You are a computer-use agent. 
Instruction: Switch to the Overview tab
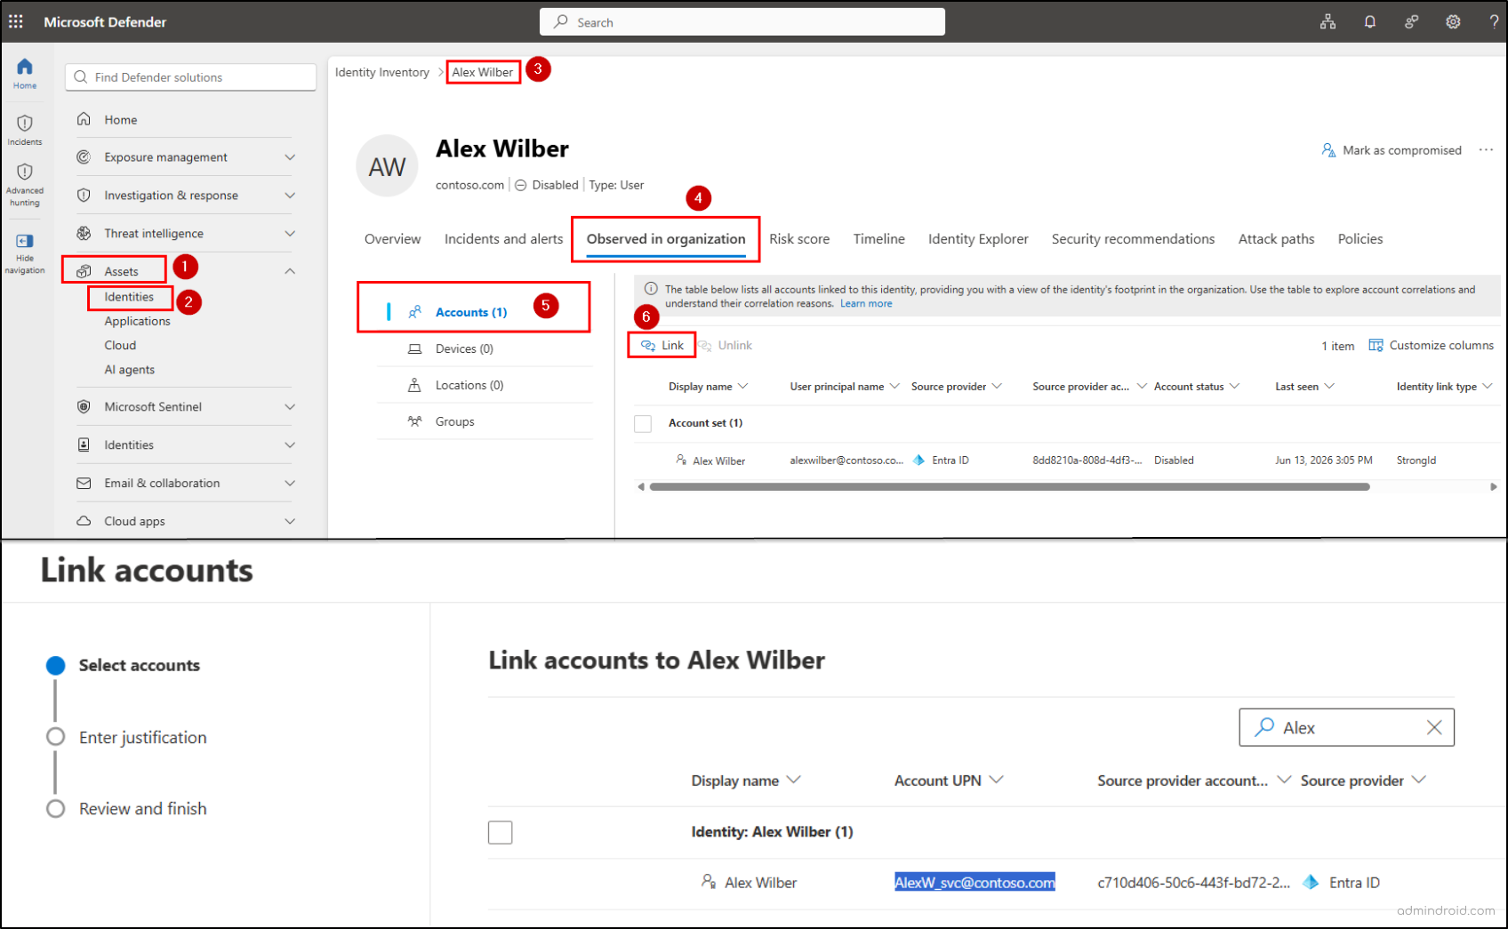[x=392, y=239]
